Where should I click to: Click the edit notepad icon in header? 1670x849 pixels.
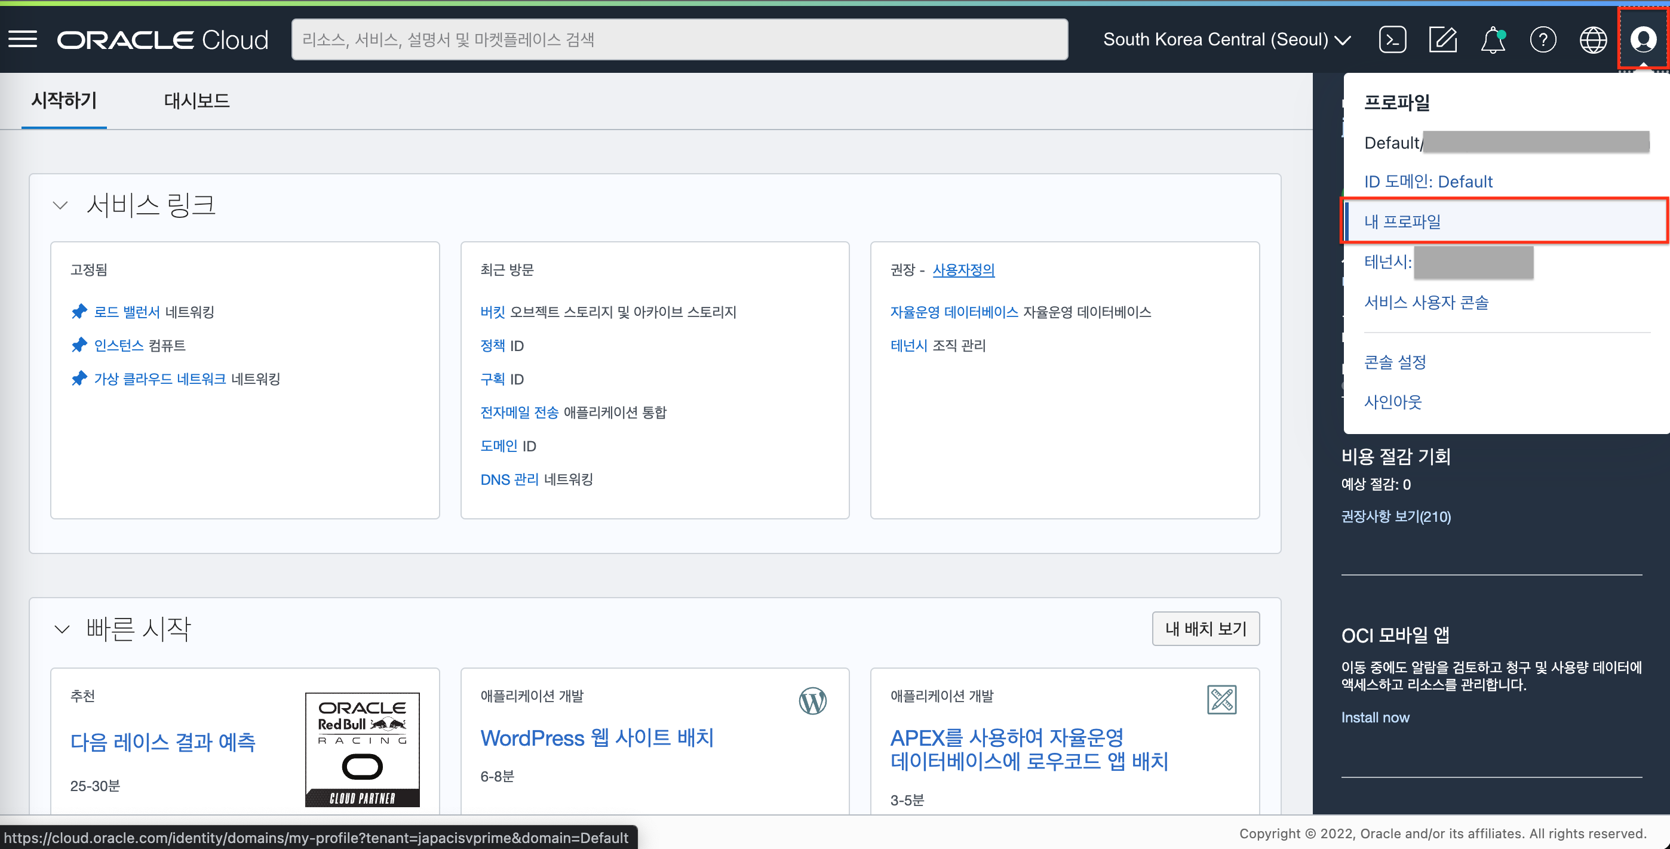click(1442, 39)
